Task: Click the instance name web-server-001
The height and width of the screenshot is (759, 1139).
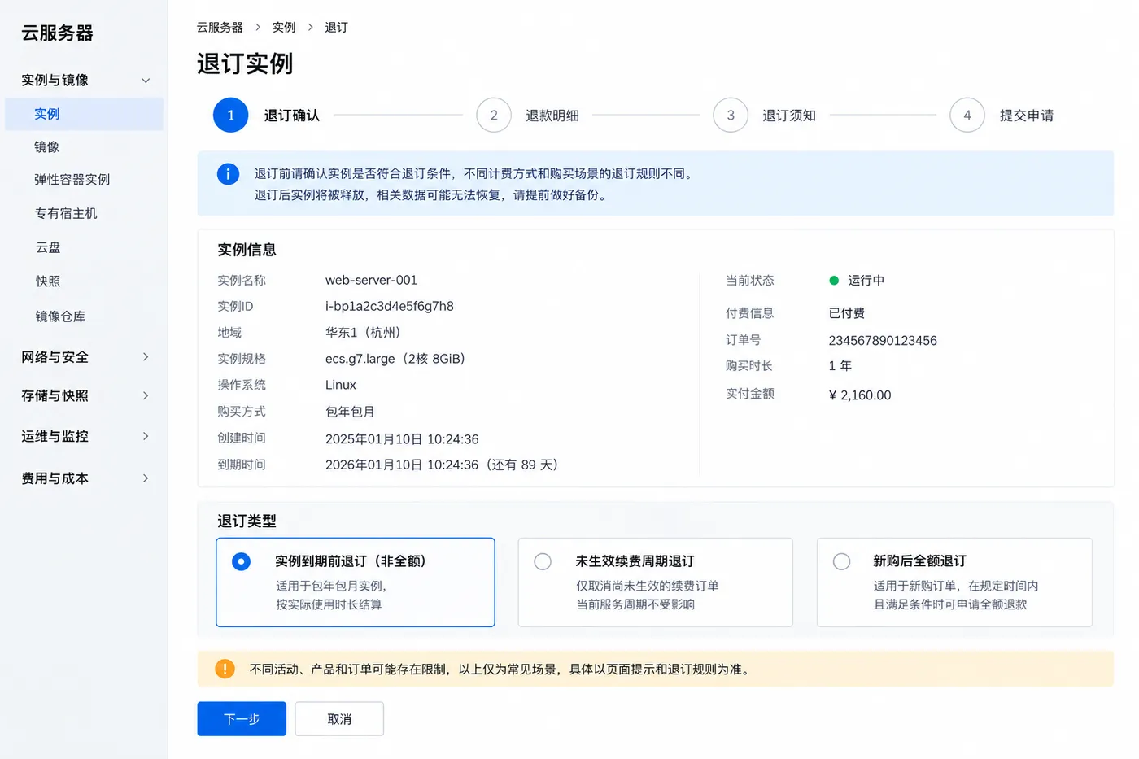Action: 371,280
